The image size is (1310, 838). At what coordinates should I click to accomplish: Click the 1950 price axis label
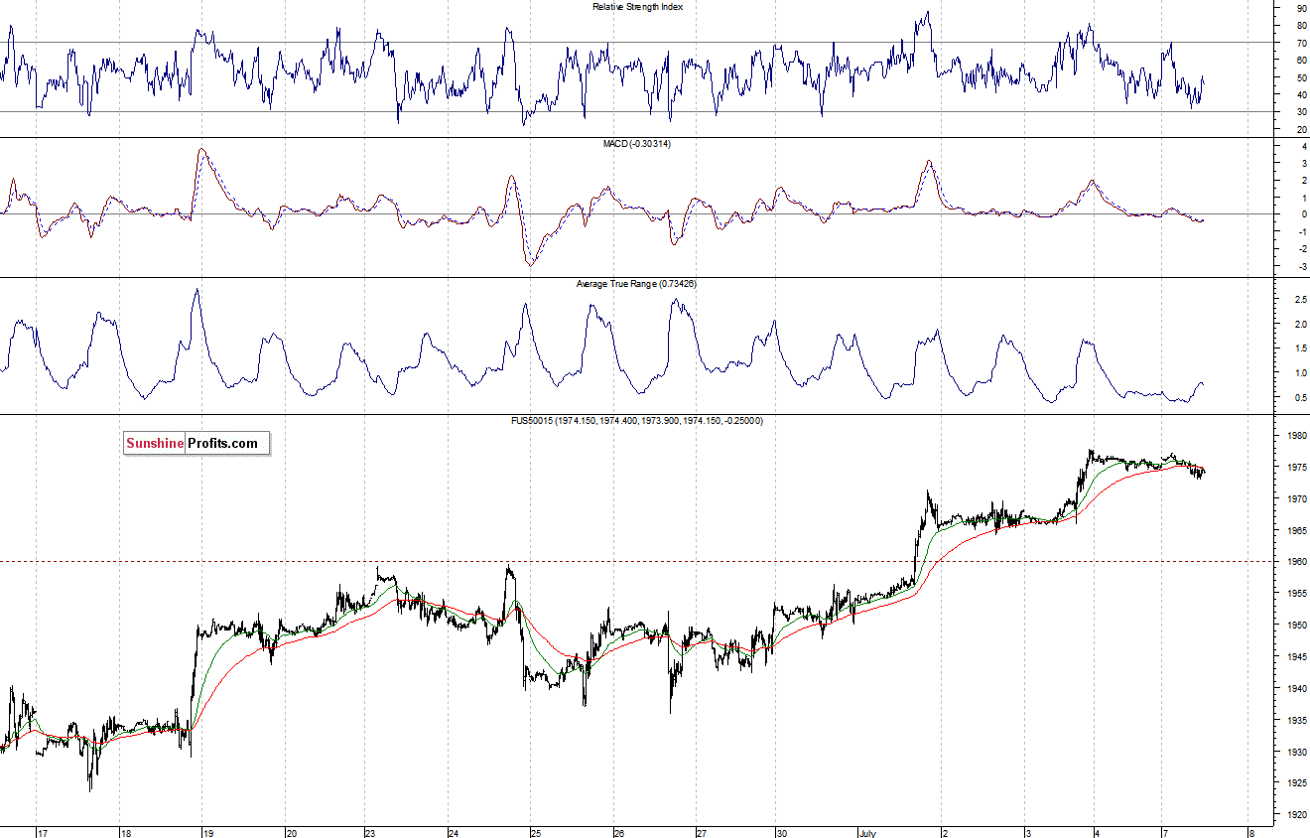click(x=1296, y=626)
